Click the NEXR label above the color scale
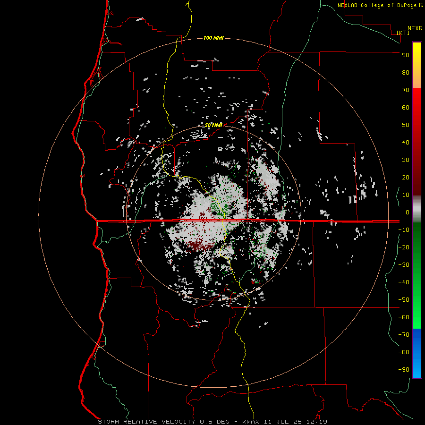The height and width of the screenshot is (425, 425). 415,28
